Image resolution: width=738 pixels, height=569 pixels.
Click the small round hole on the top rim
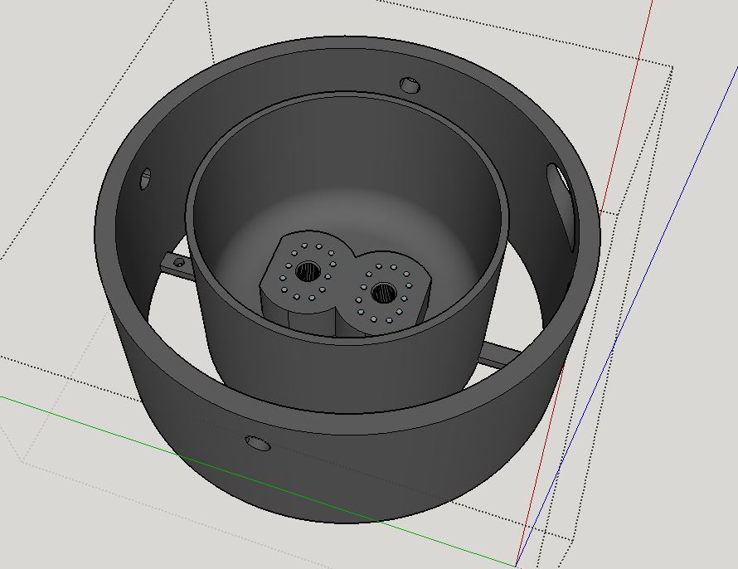pos(410,84)
